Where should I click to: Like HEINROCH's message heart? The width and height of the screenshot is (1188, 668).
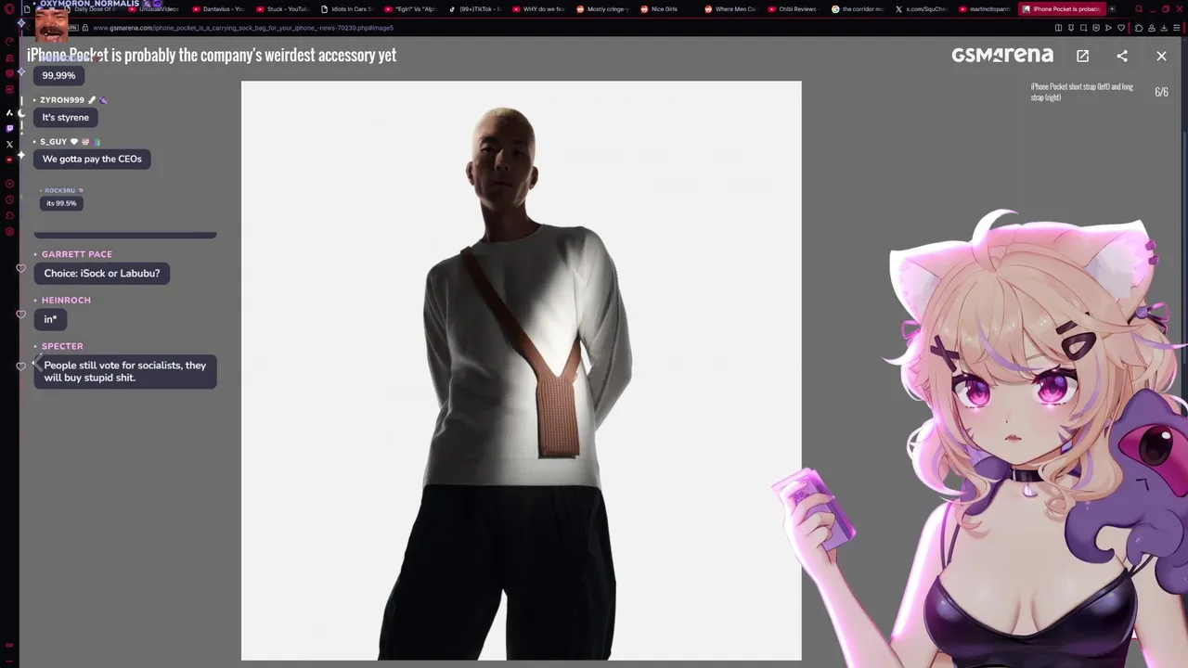pos(21,314)
